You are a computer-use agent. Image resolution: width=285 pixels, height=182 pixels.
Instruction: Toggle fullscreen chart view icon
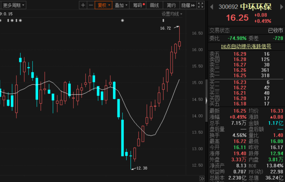click(201, 5)
